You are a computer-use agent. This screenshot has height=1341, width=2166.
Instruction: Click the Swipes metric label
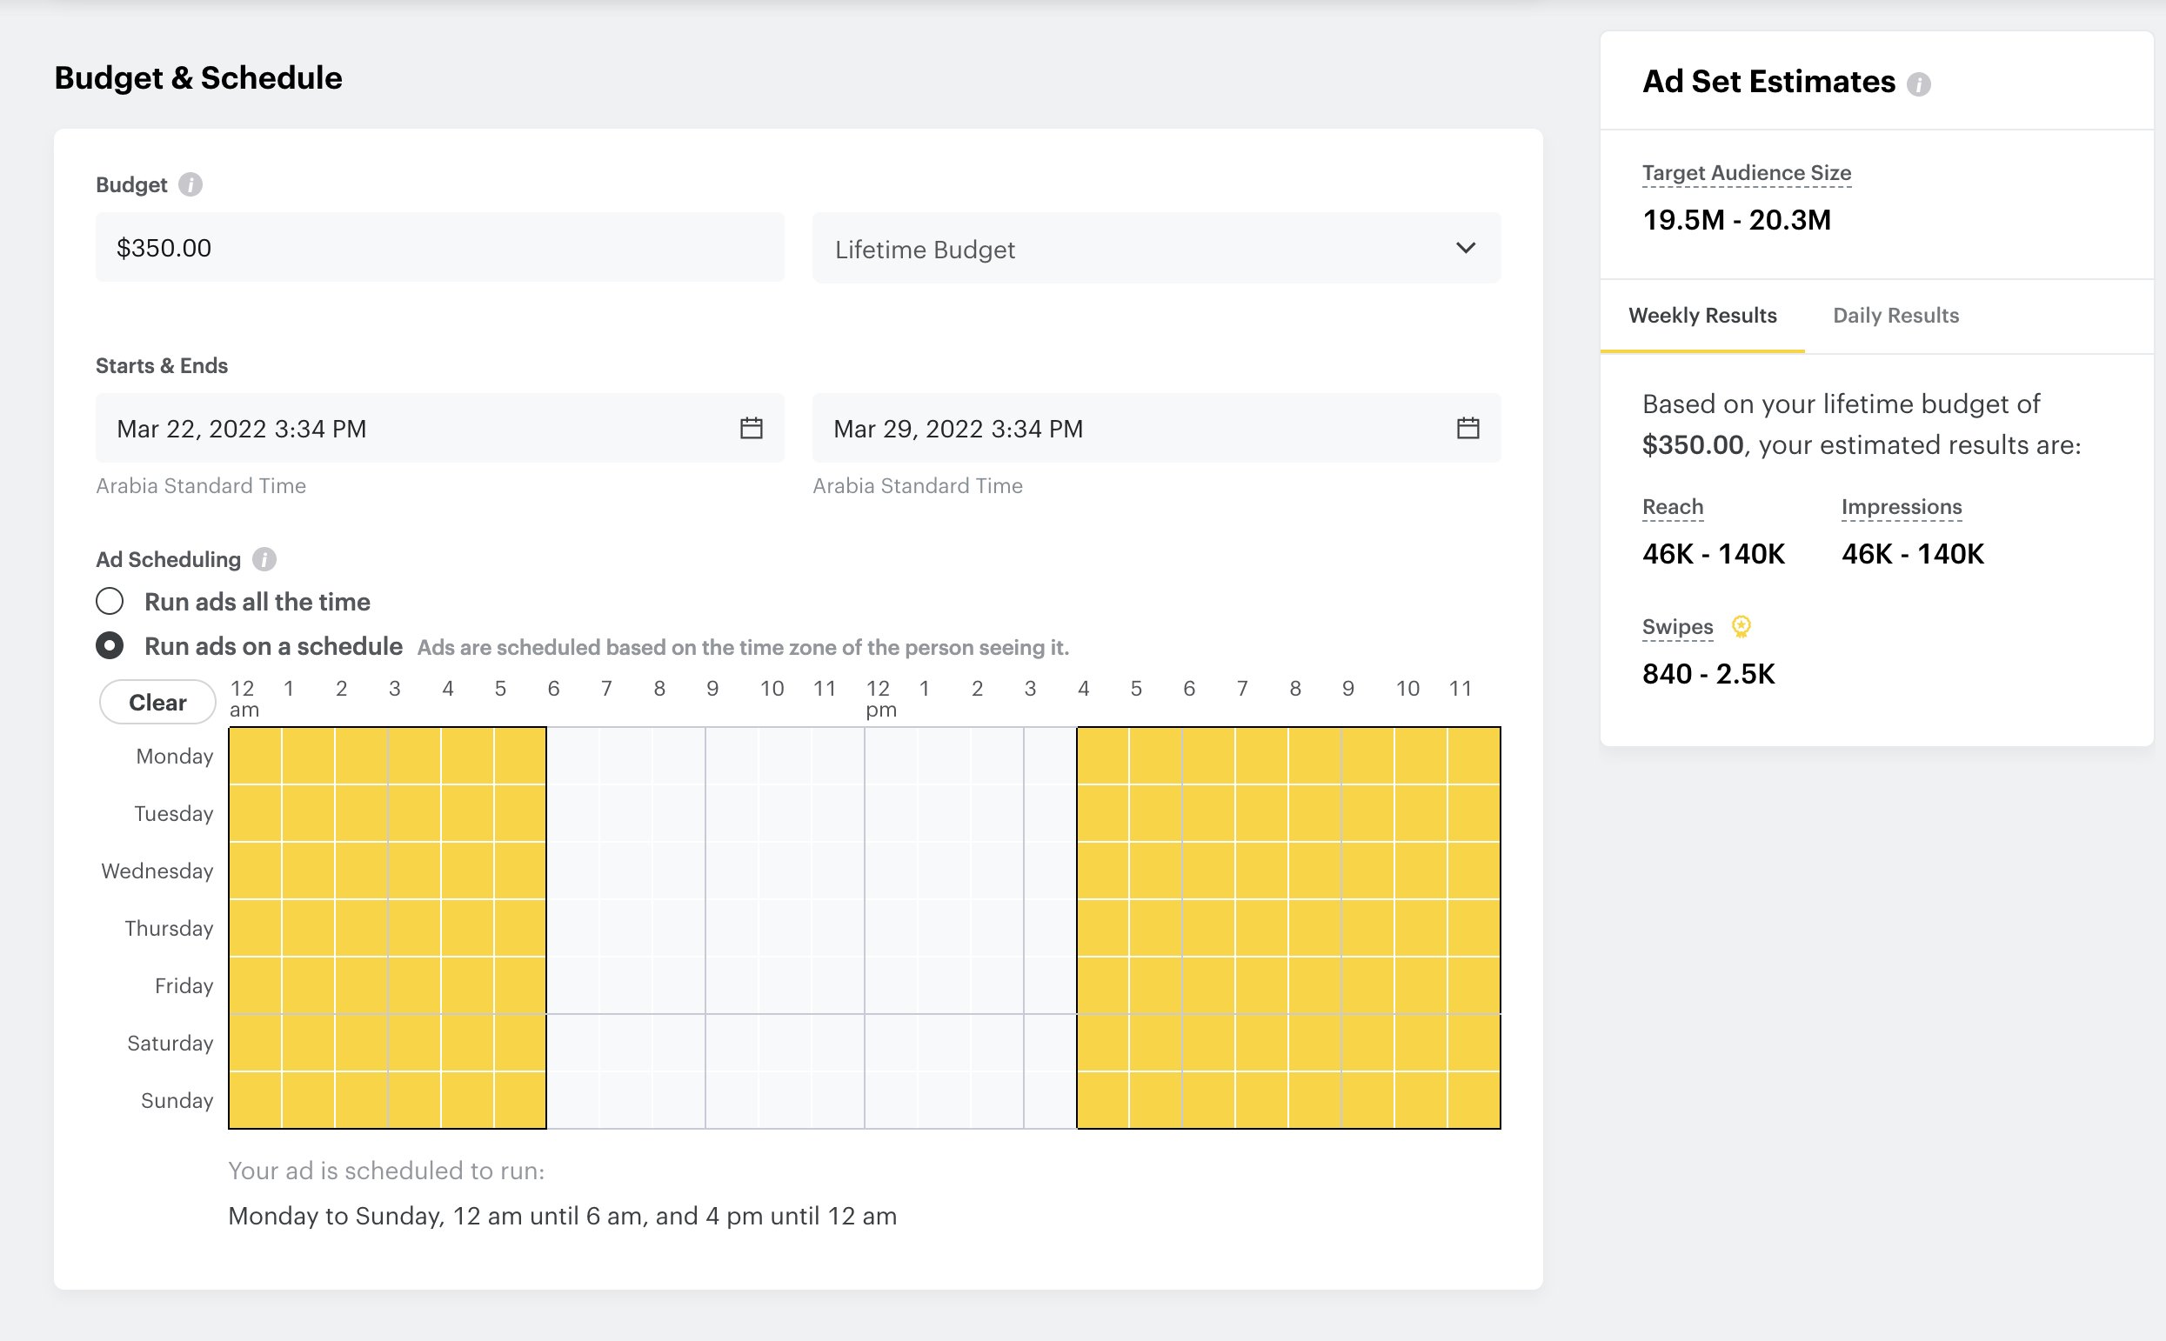click(x=1677, y=627)
